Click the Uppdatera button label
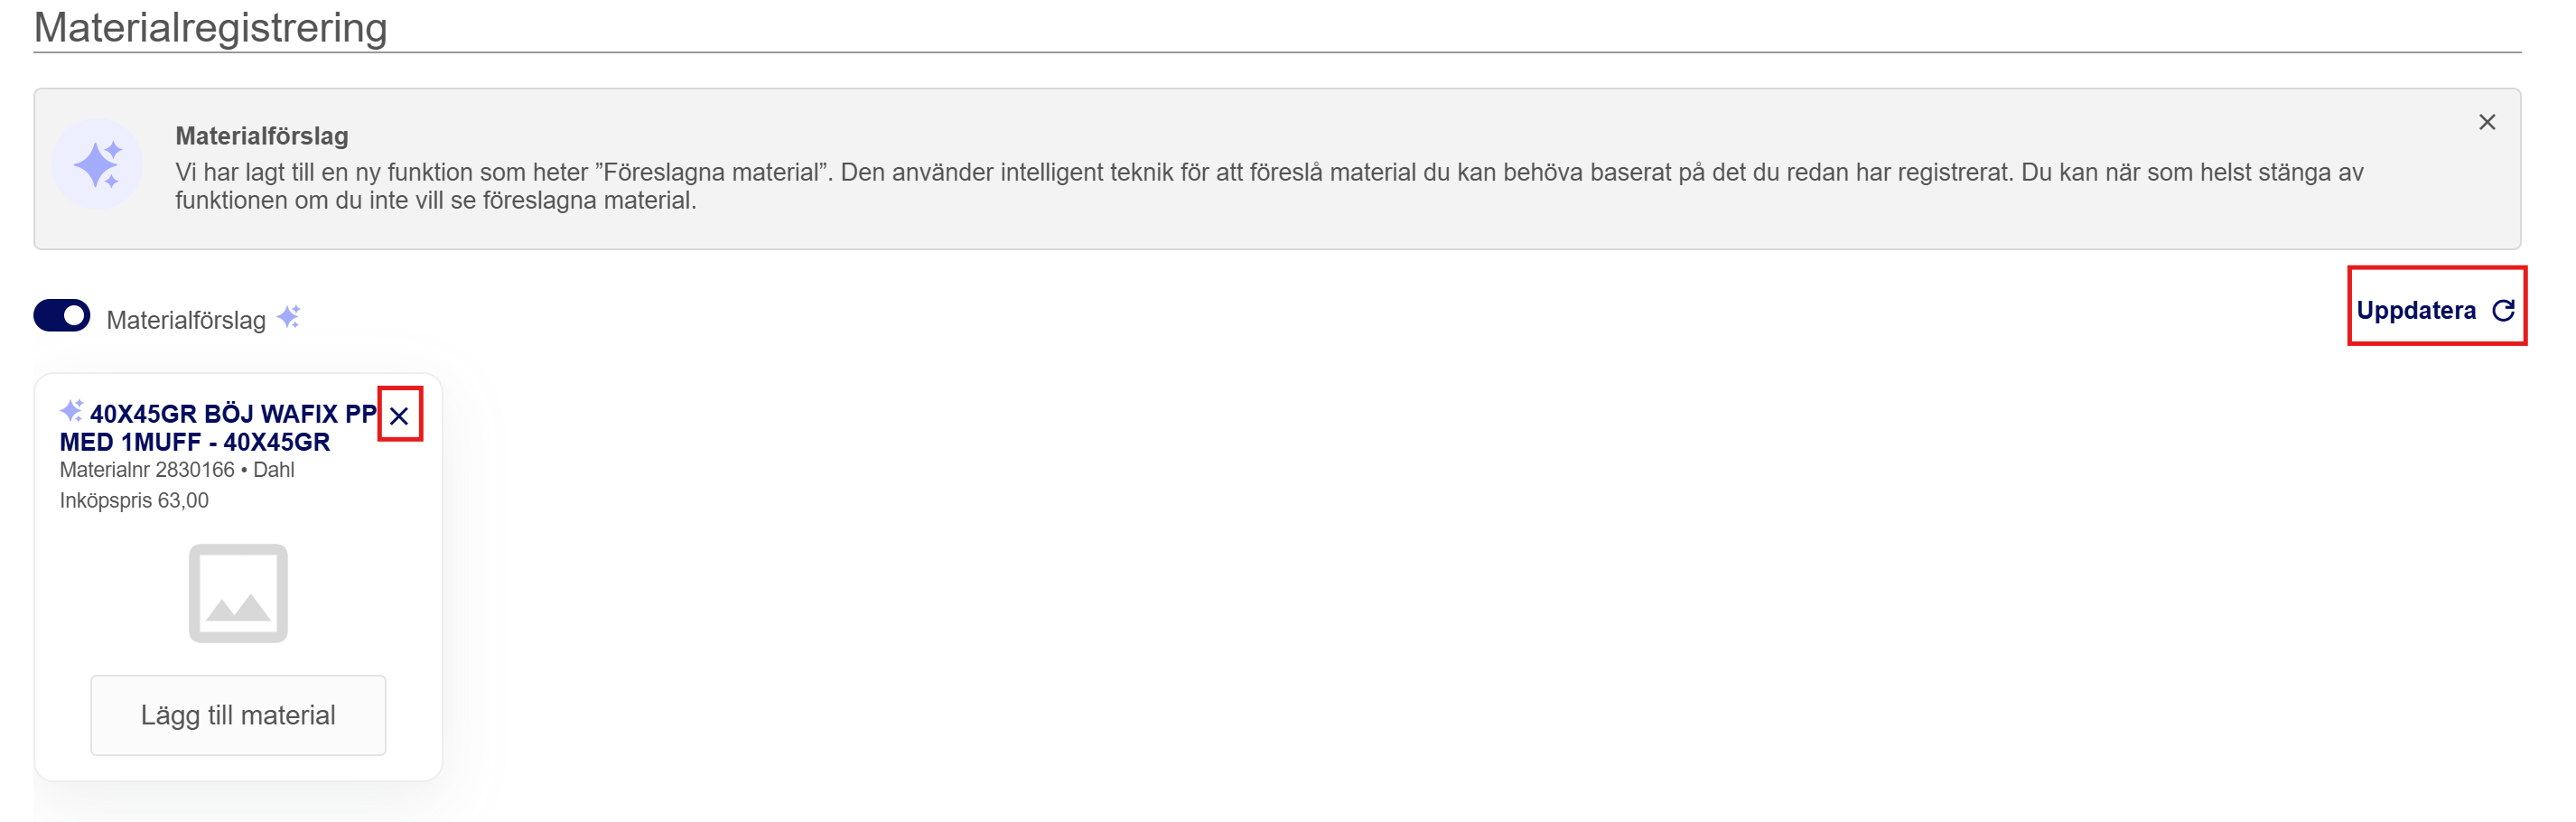Image resolution: width=2576 pixels, height=822 pixels. 2415,310
